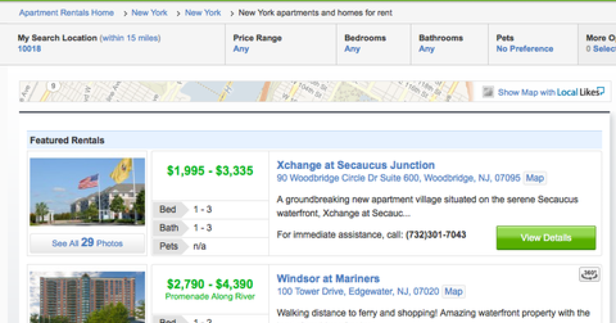This screenshot has width=616, height=323.
Task: Click route marker 9 on map strip
Action: pyautogui.click(x=53, y=86)
